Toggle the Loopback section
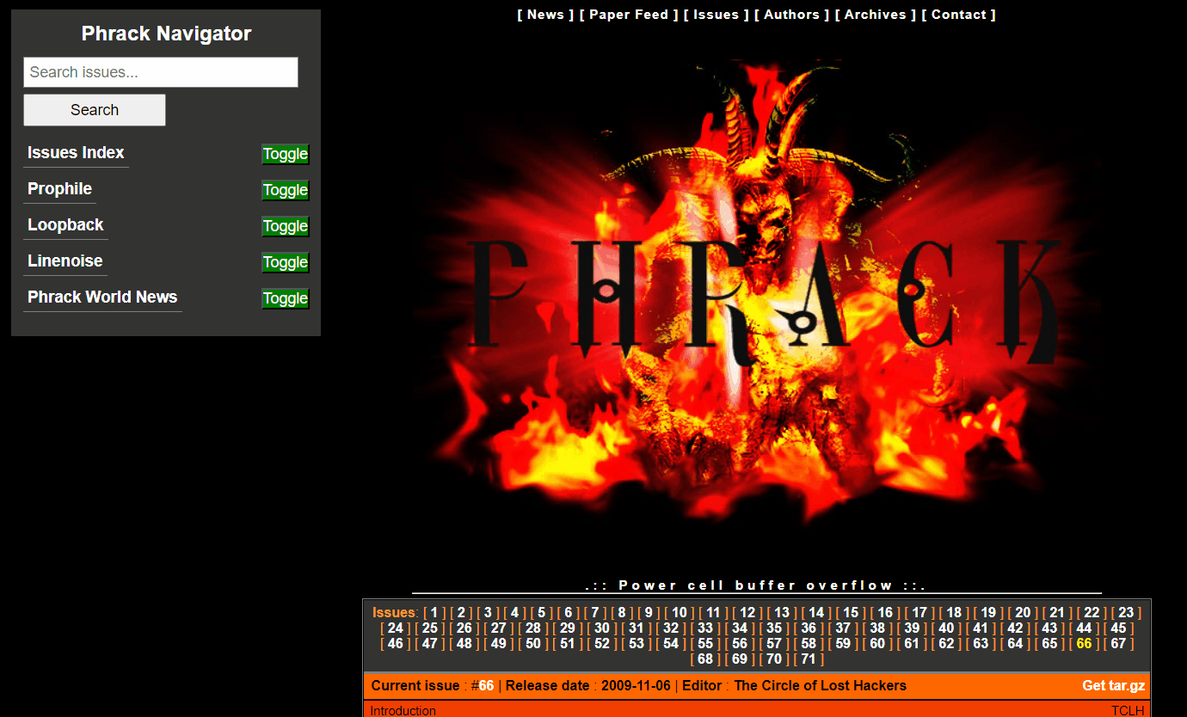 (285, 227)
